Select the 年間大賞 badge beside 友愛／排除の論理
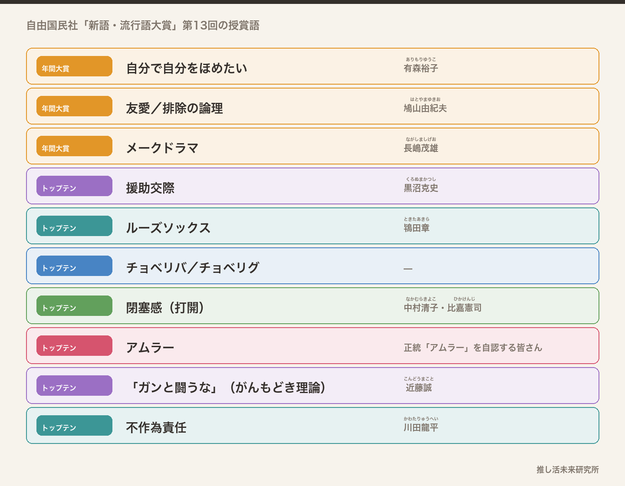Screen dimensions: 625x486 tap(74, 106)
